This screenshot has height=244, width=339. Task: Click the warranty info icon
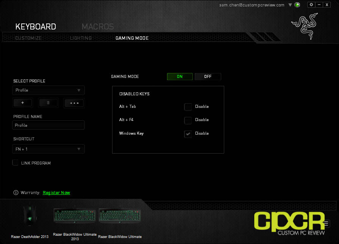[16, 193]
